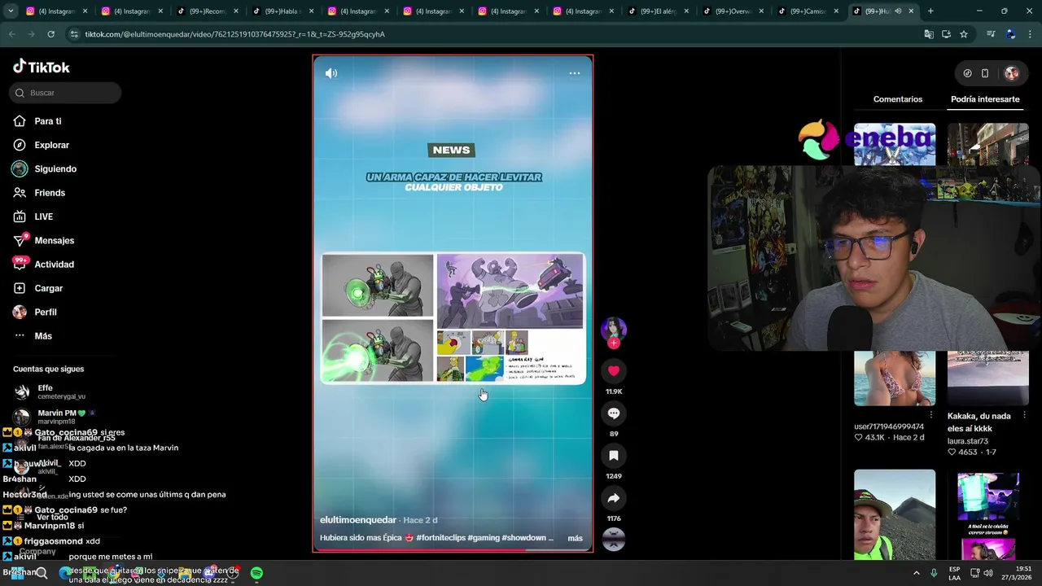Open the Siguiendo feed

pyautogui.click(x=55, y=169)
